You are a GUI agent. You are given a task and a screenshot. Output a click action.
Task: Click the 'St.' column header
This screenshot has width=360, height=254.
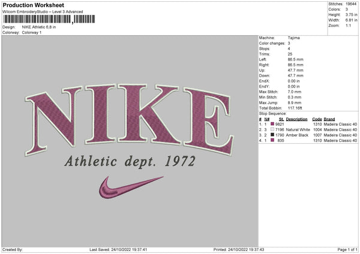click(x=281, y=119)
